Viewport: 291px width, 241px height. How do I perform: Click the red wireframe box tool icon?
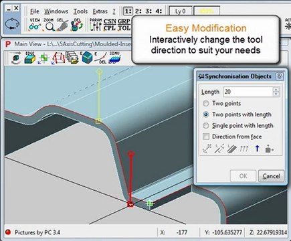click(58, 58)
